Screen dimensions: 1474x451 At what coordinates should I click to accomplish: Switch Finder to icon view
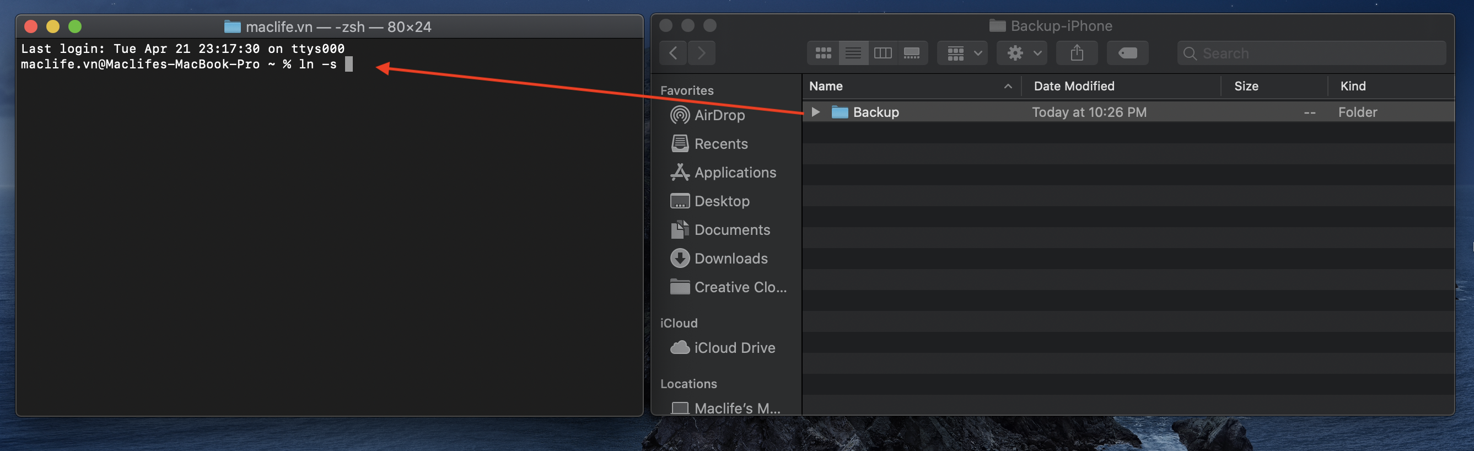(823, 53)
